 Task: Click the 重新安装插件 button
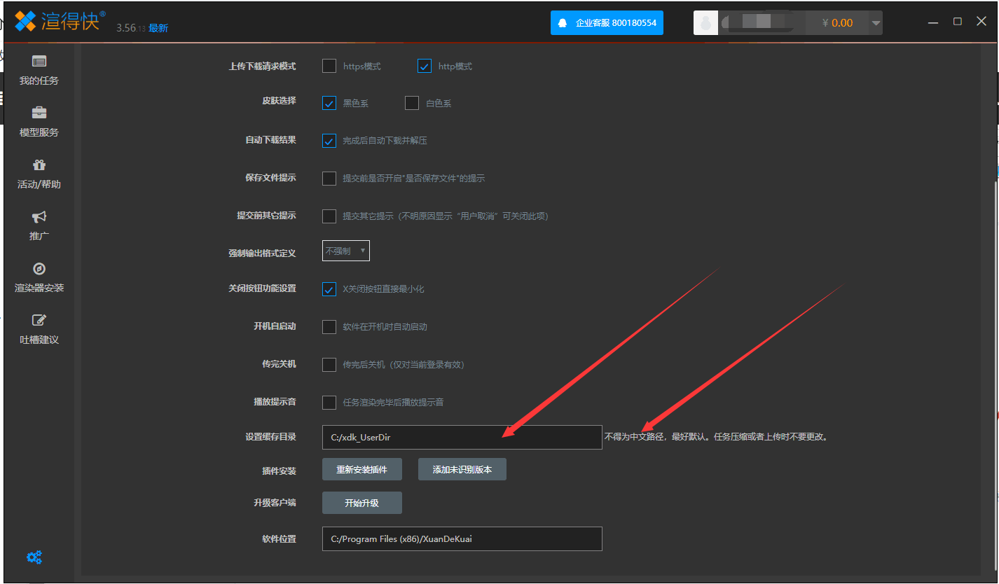361,469
